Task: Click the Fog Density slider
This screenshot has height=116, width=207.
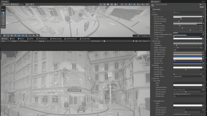Action: click(x=186, y=45)
